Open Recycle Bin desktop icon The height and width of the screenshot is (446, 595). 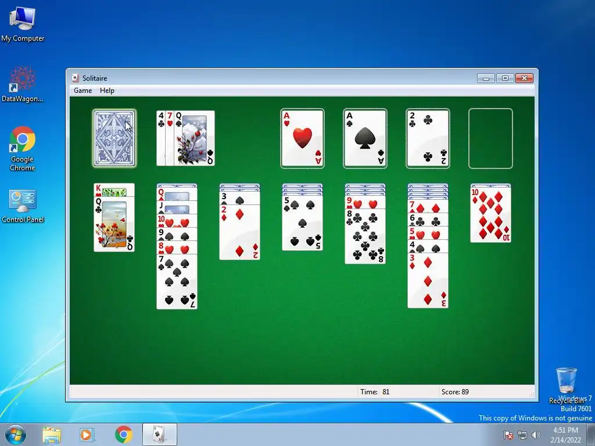(x=566, y=386)
